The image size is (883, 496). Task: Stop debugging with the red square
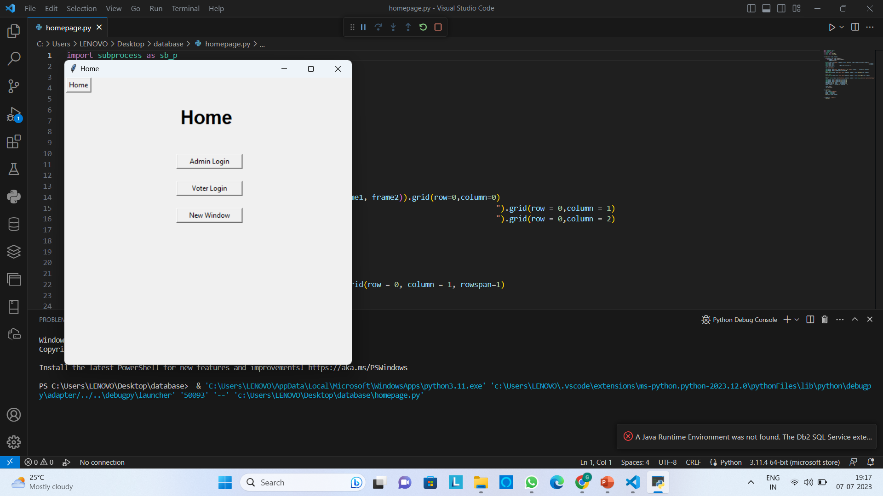pyautogui.click(x=438, y=27)
